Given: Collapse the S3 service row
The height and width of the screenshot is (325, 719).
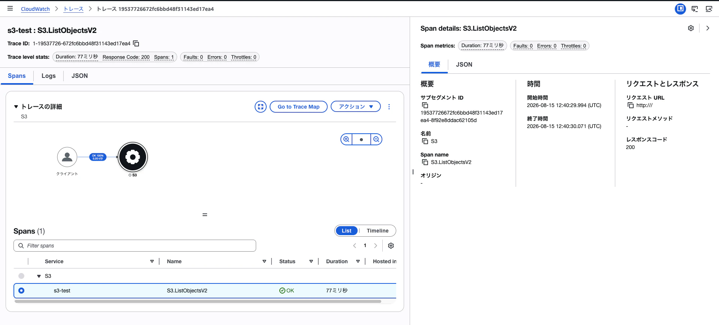Looking at the screenshot, I should coord(39,276).
